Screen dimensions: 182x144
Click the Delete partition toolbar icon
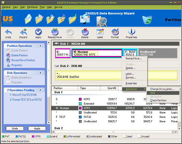click(x=85, y=32)
